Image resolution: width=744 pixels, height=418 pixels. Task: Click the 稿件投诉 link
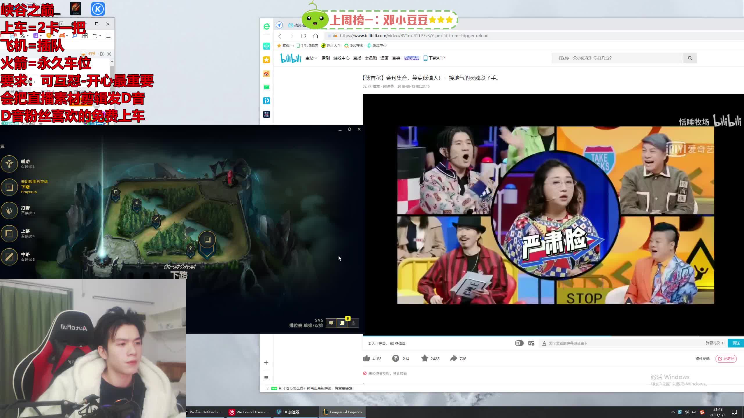click(702, 359)
